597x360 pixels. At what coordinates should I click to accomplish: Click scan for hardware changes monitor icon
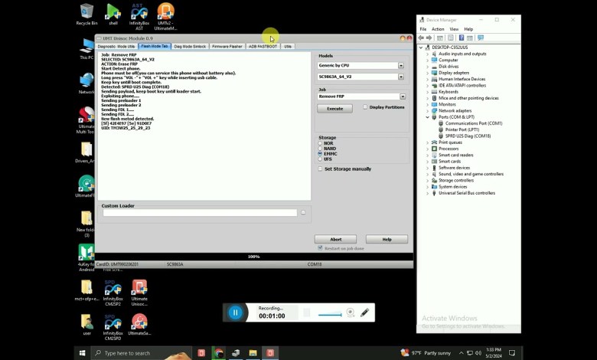pos(481,38)
